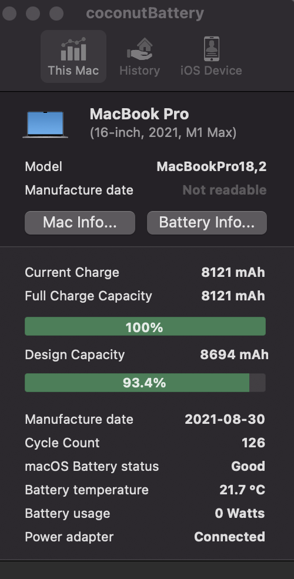Click the Design Capacity 8694 mAh value

[x=234, y=354]
